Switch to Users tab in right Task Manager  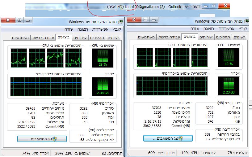point(146,37)
